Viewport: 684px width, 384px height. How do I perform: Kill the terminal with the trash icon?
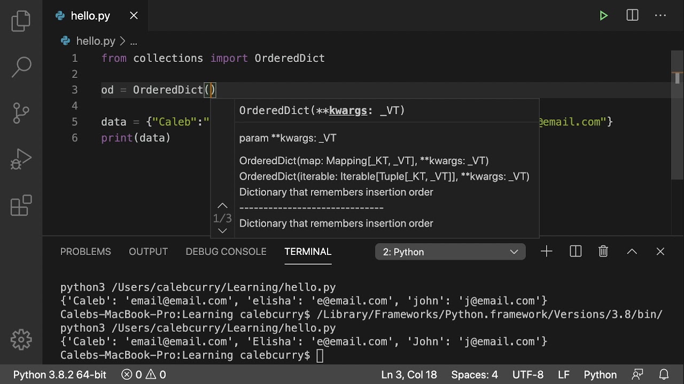pos(603,252)
